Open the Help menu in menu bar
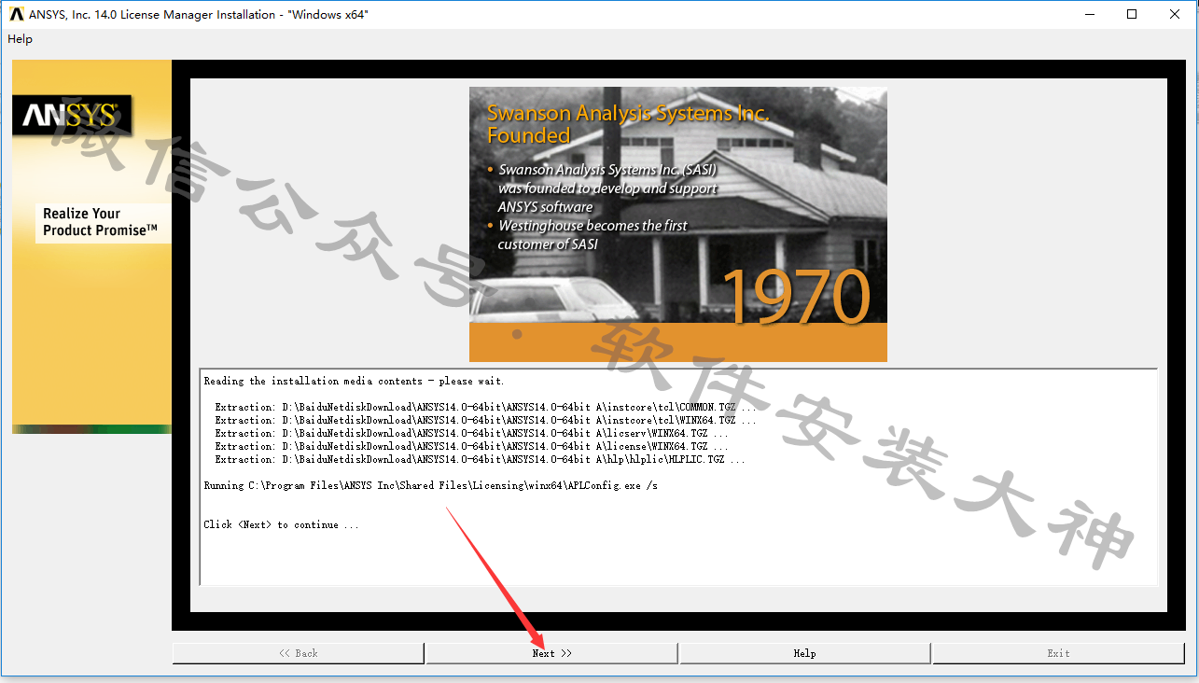This screenshot has height=683, width=1199. (20, 39)
